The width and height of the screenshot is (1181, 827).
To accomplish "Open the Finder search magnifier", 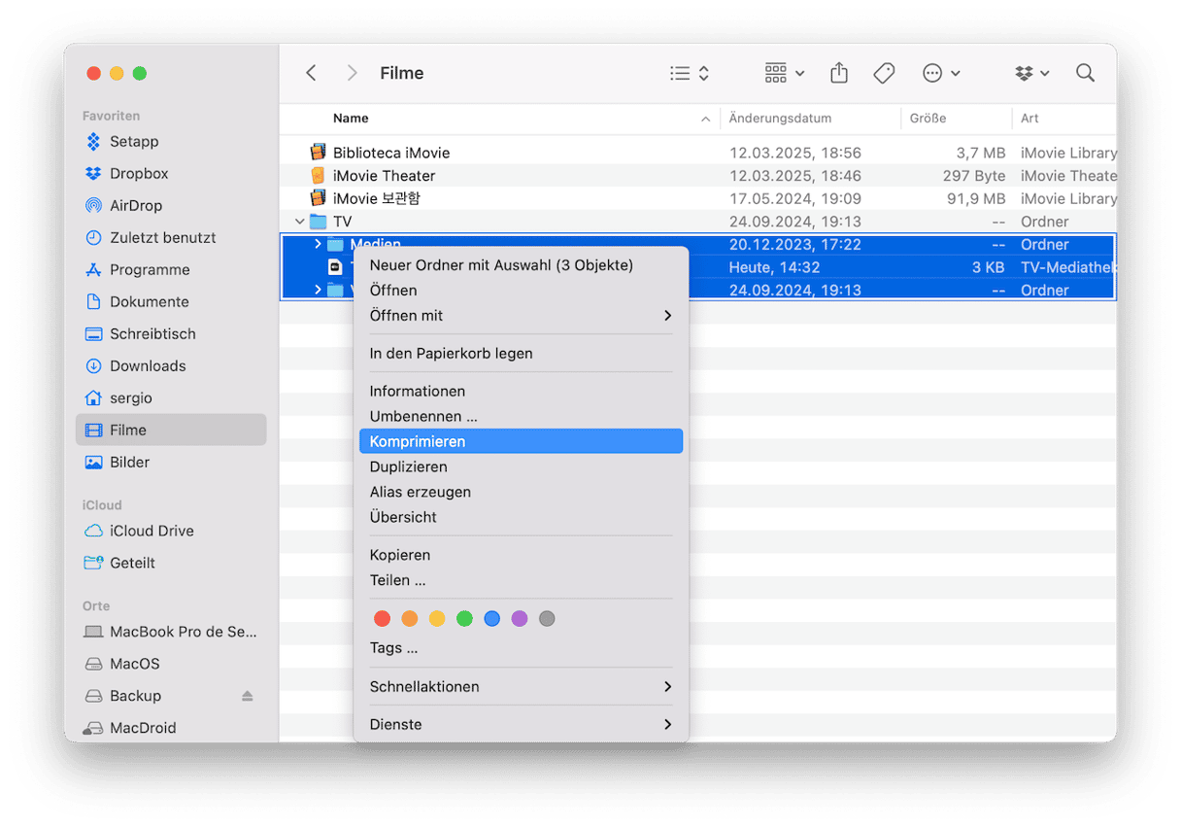I will pyautogui.click(x=1085, y=74).
